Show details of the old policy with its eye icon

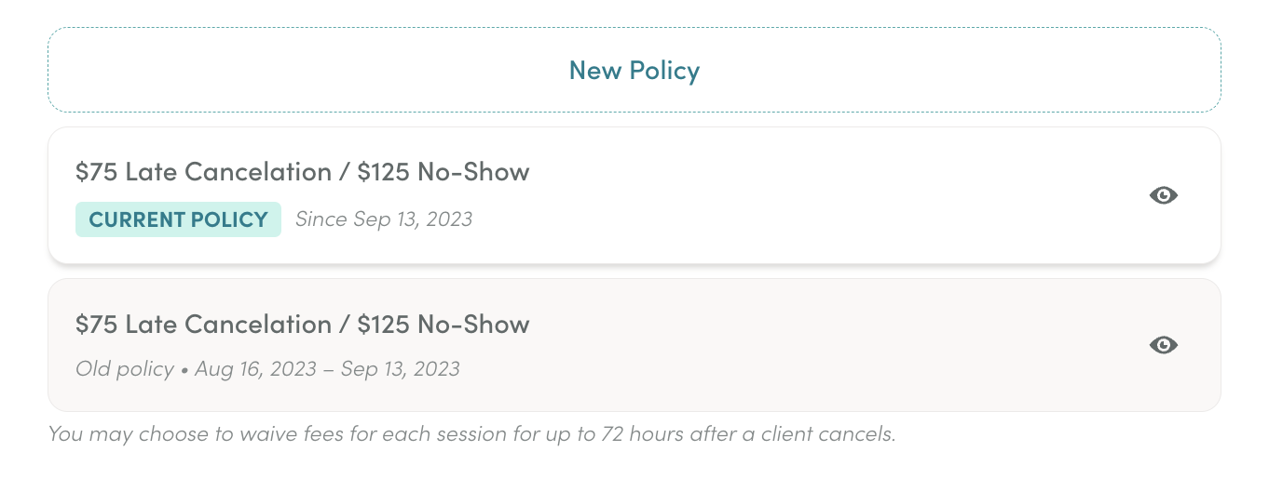[x=1164, y=345]
